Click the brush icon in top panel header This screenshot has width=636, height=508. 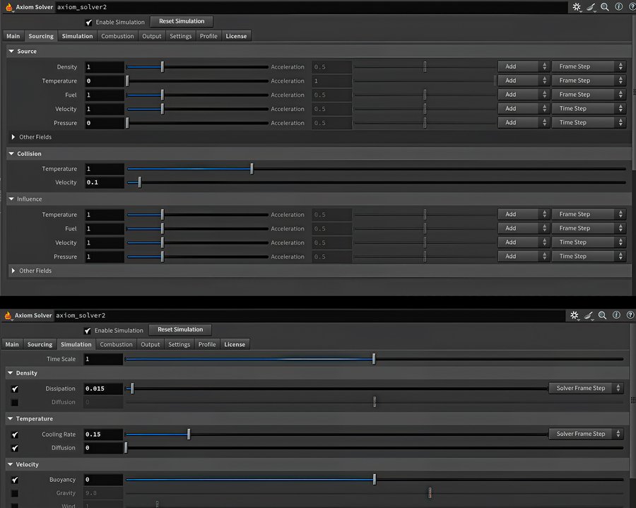pos(591,7)
